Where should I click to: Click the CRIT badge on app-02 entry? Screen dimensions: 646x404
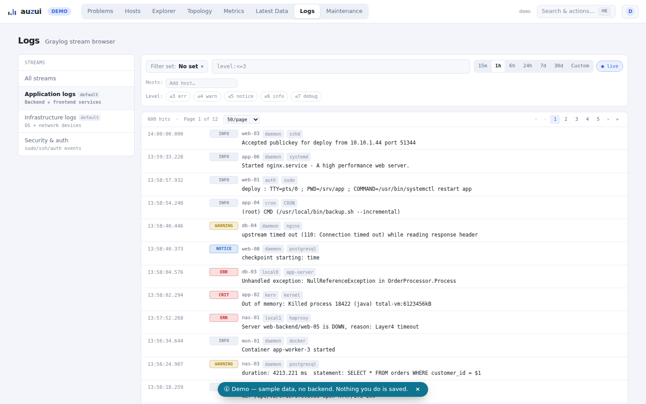(x=224, y=295)
